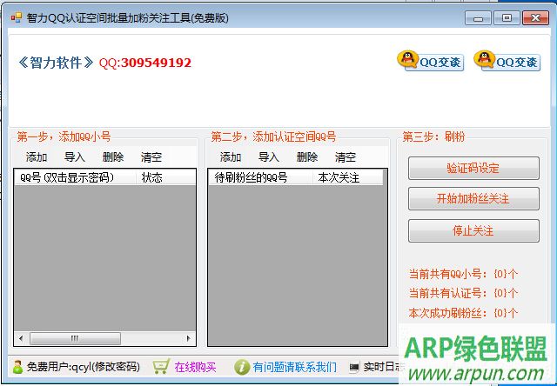Screen dimensions: 557x386
Task: Click 导入 in the first step QQ小号 toolbar
Action: click(75, 156)
